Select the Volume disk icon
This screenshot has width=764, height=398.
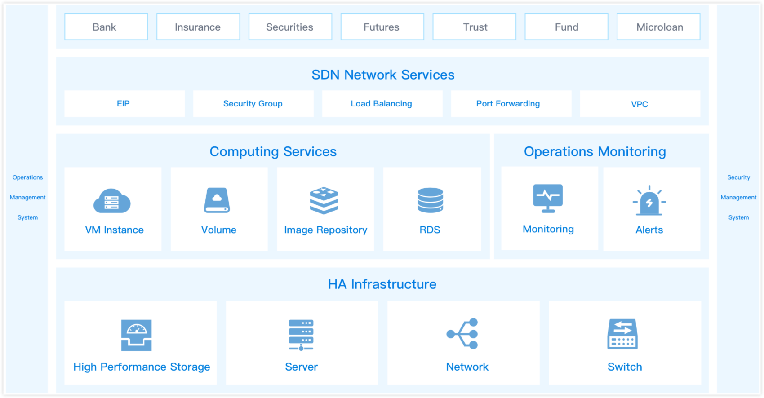217,200
